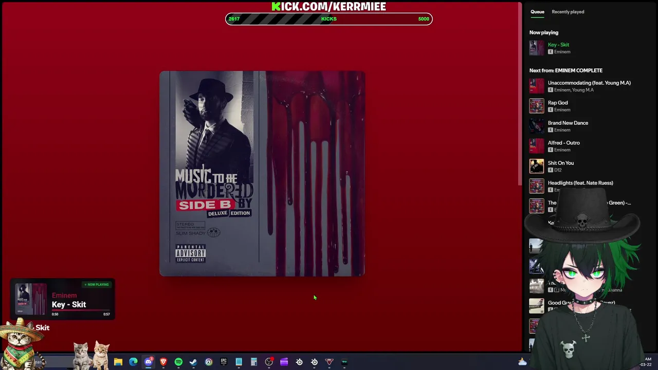Click the Key - Skit song title in queue

(x=558, y=45)
